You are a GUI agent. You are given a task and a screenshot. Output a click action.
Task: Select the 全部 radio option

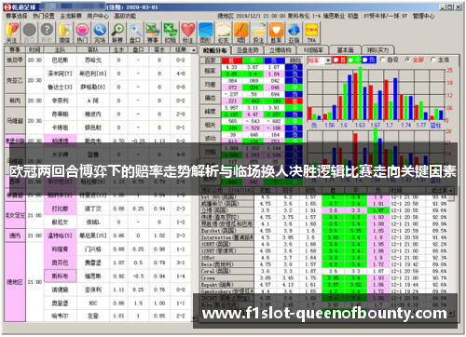[407, 60]
